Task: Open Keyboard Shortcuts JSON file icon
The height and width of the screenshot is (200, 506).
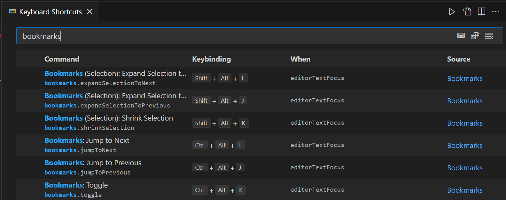Action: 467,12
